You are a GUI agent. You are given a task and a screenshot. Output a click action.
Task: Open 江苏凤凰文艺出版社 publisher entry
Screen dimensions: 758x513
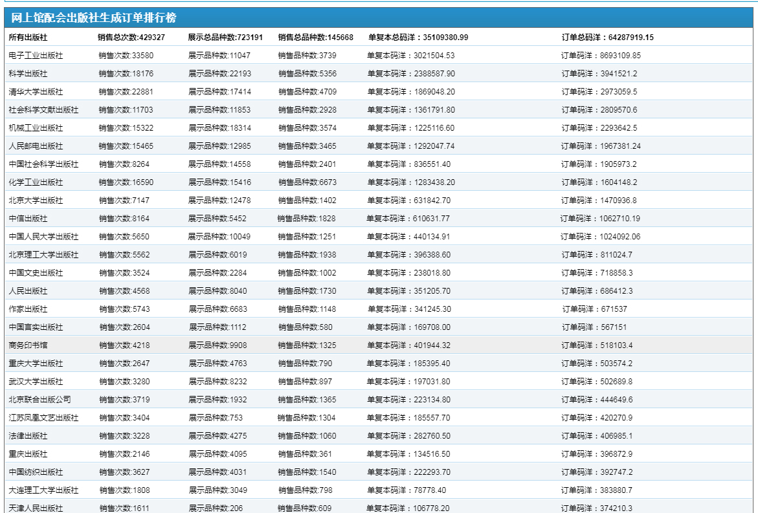[x=43, y=418]
